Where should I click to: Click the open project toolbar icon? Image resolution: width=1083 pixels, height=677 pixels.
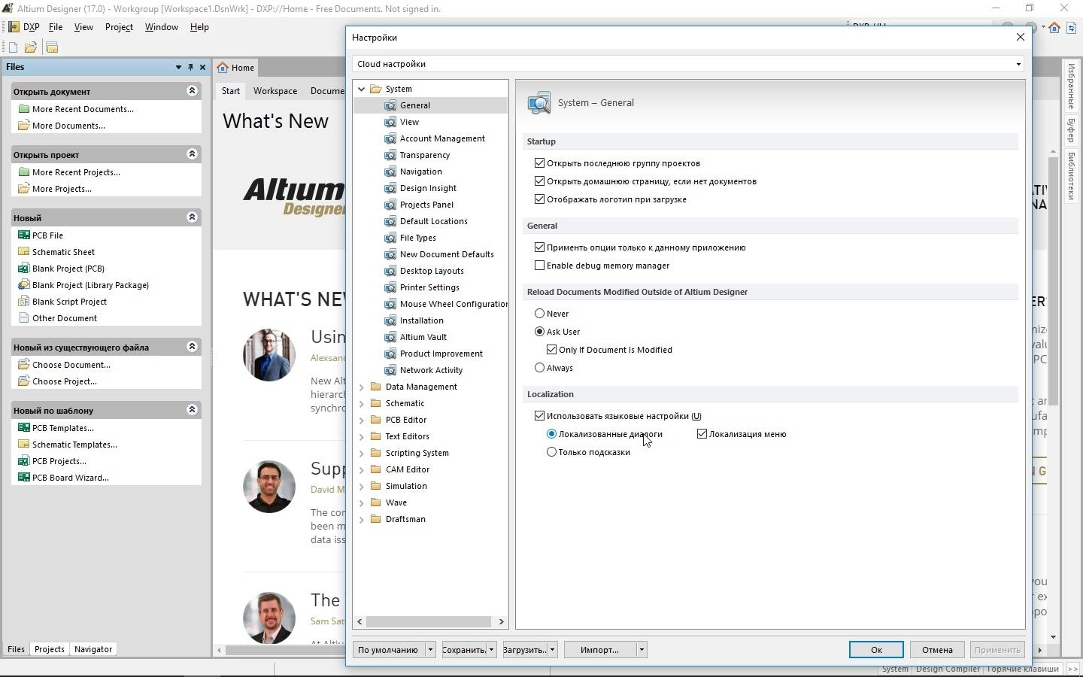[x=52, y=47]
